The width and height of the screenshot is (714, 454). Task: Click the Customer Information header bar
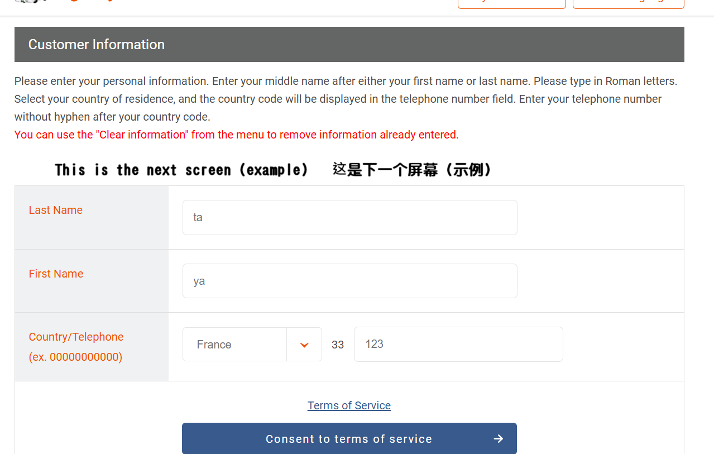349,44
